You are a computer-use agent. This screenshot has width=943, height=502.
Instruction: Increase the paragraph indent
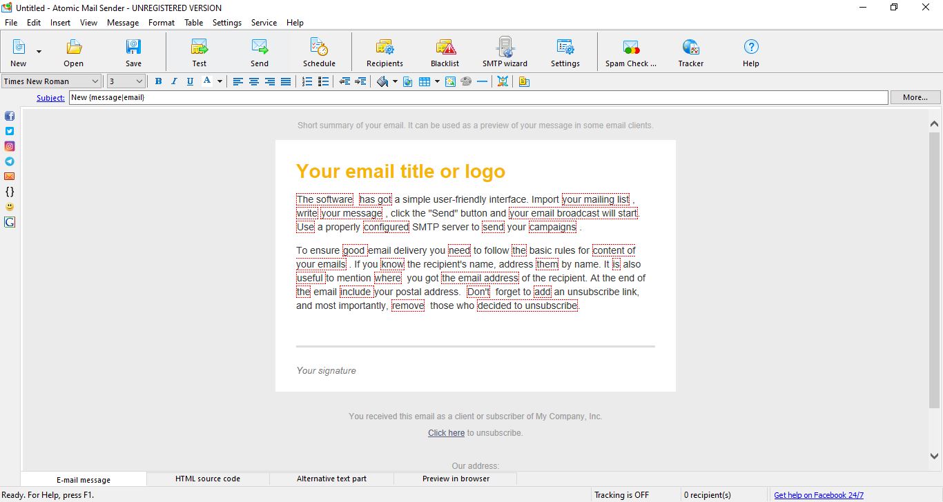(x=360, y=81)
